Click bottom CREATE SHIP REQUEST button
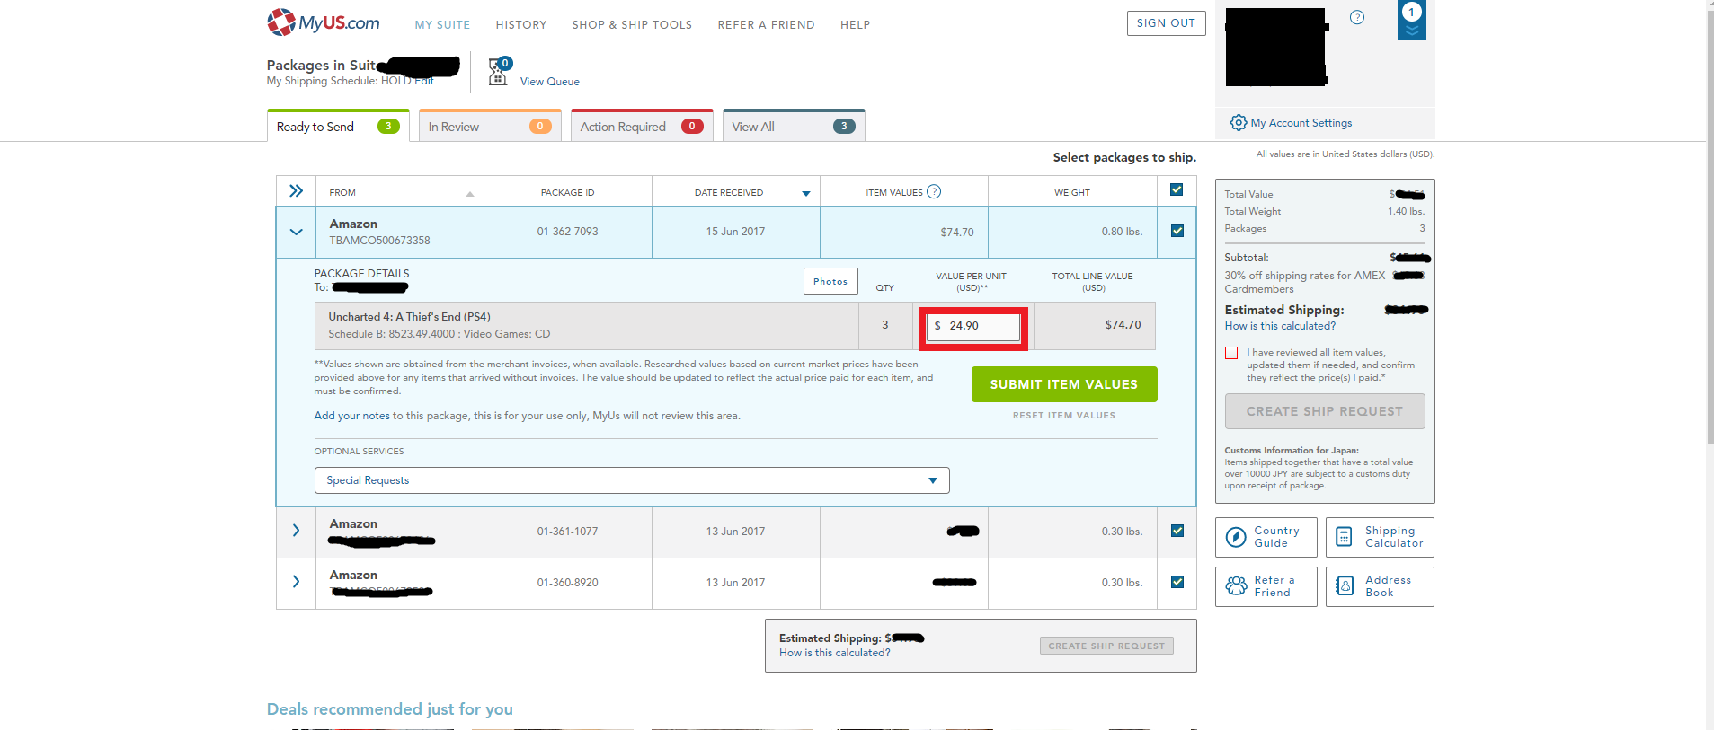 click(x=1106, y=646)
